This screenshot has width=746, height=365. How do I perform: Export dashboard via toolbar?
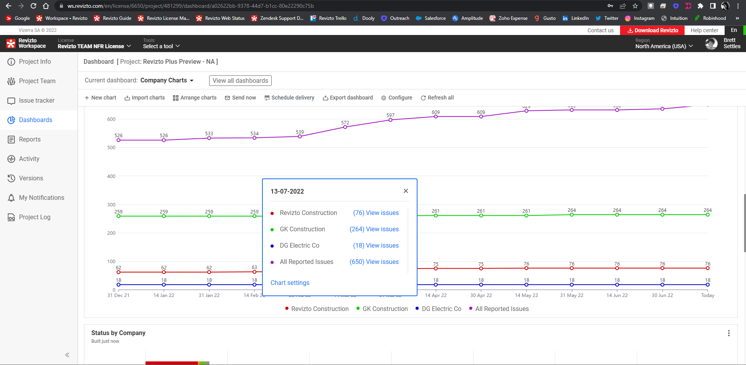pyautogui.click(x=348, y=98)
